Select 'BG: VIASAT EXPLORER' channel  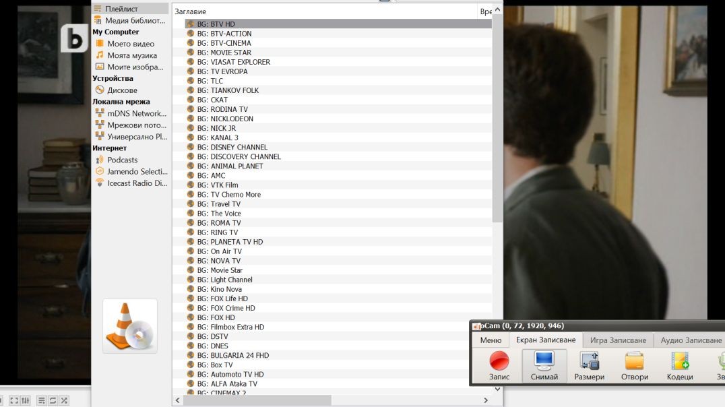338,62
